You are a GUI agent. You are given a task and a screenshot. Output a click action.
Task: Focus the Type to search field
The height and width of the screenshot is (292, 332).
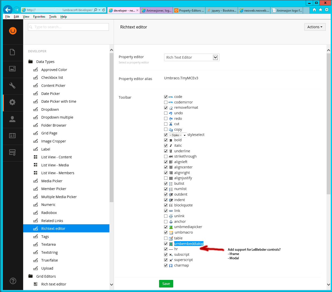(68, 27)
